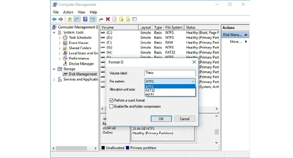Click the folder search toolbar icon

(x=128, y=19)
